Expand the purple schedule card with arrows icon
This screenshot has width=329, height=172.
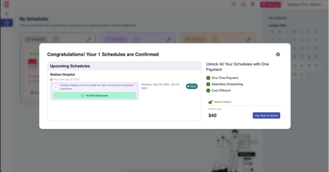click(169, 39)
